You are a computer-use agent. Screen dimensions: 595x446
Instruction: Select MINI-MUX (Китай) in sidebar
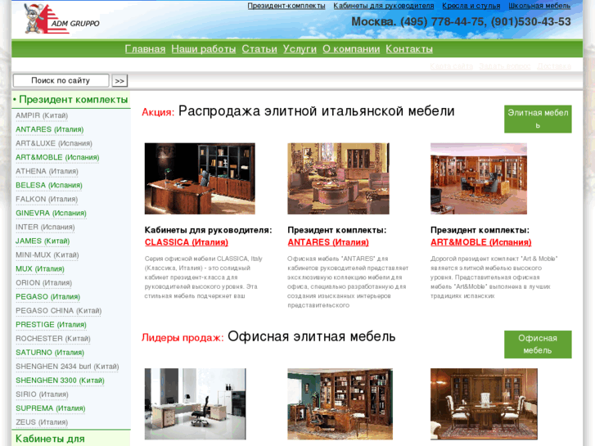pyautogui.click(x=47, y=255)
